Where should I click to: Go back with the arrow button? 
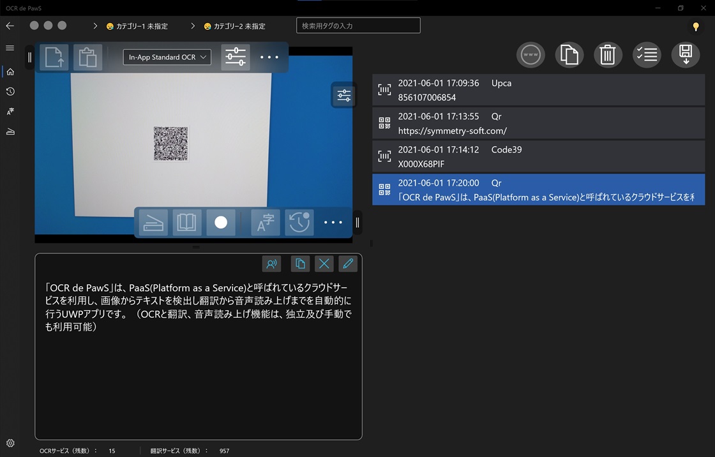pyautogui.click(x=10, y=26)
